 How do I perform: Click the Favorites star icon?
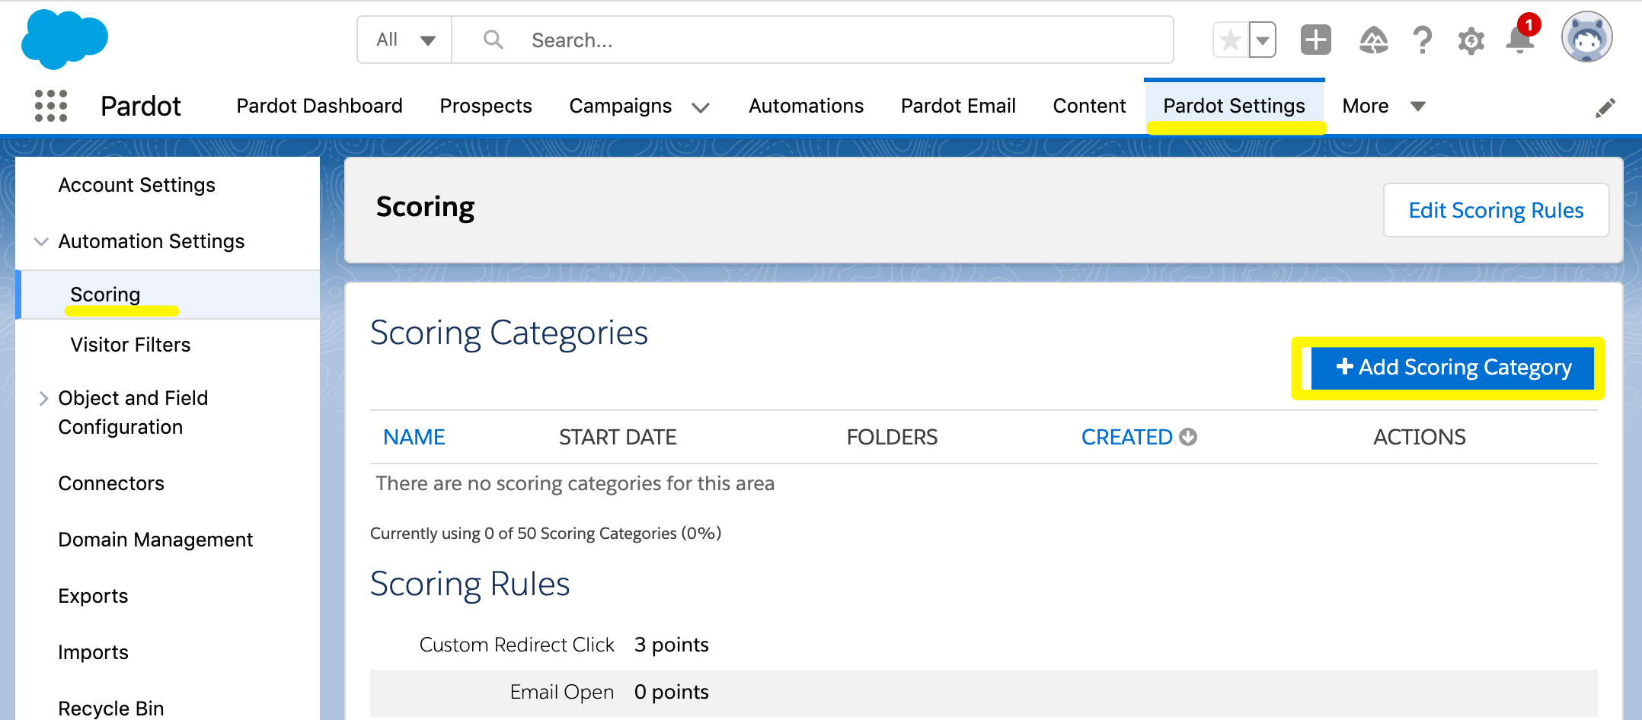pos(1231,40)
